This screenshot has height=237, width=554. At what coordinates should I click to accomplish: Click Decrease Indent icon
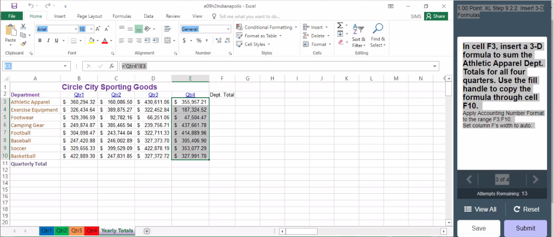147,40
